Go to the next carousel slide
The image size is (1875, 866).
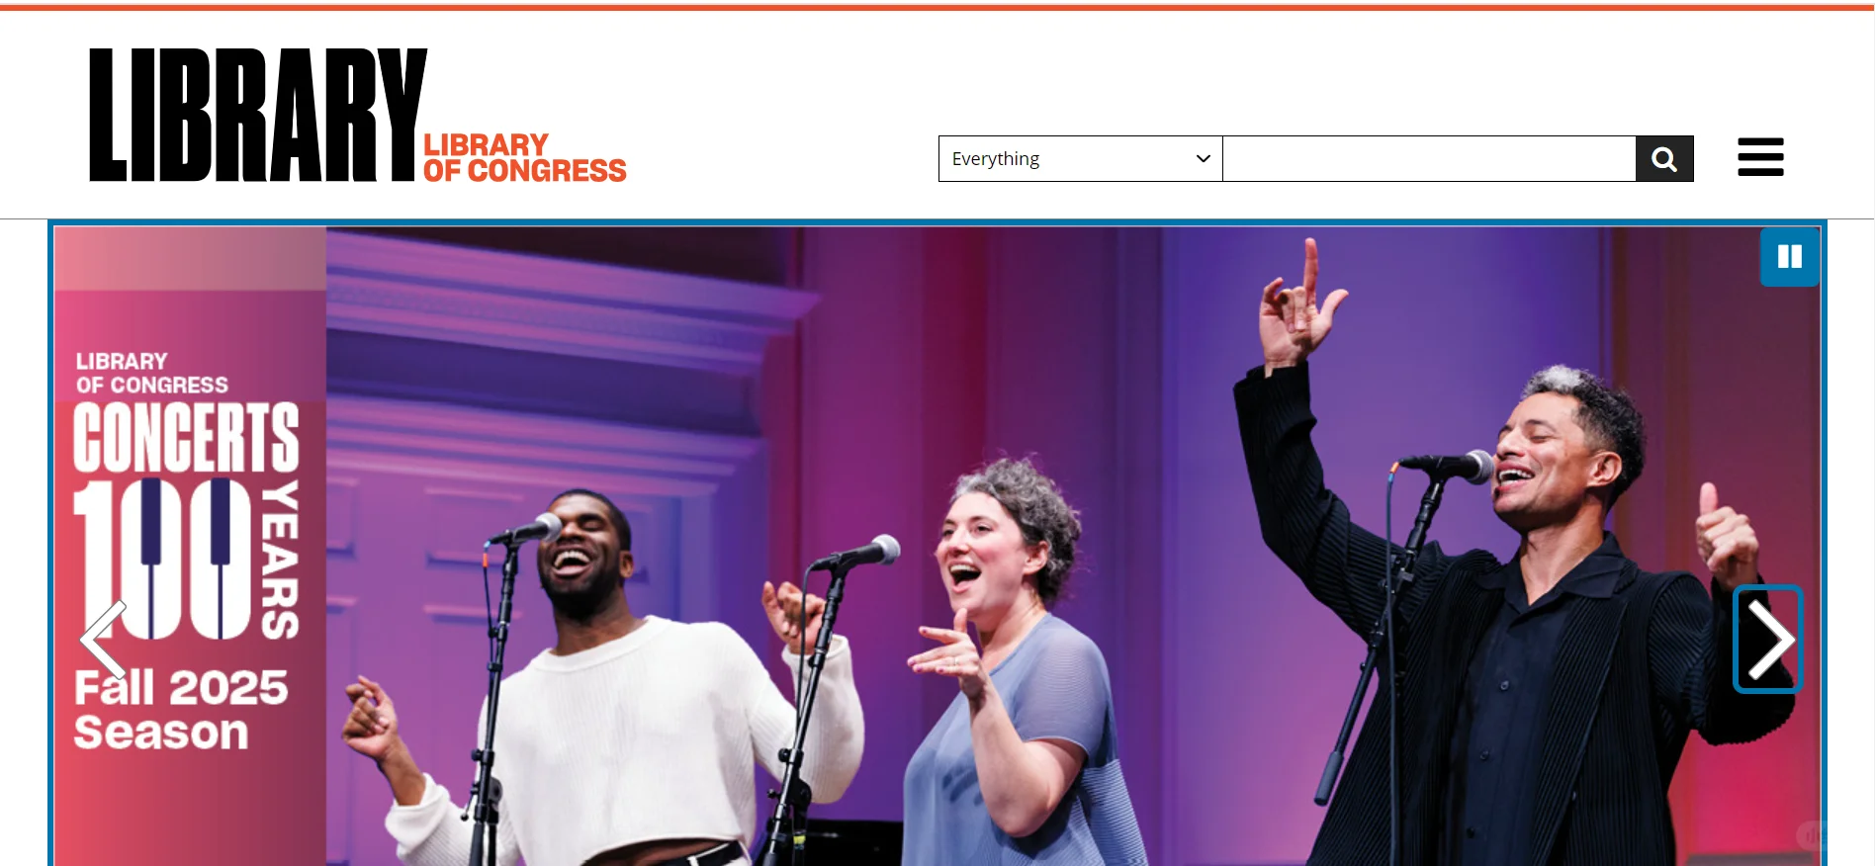point(1768,640)
